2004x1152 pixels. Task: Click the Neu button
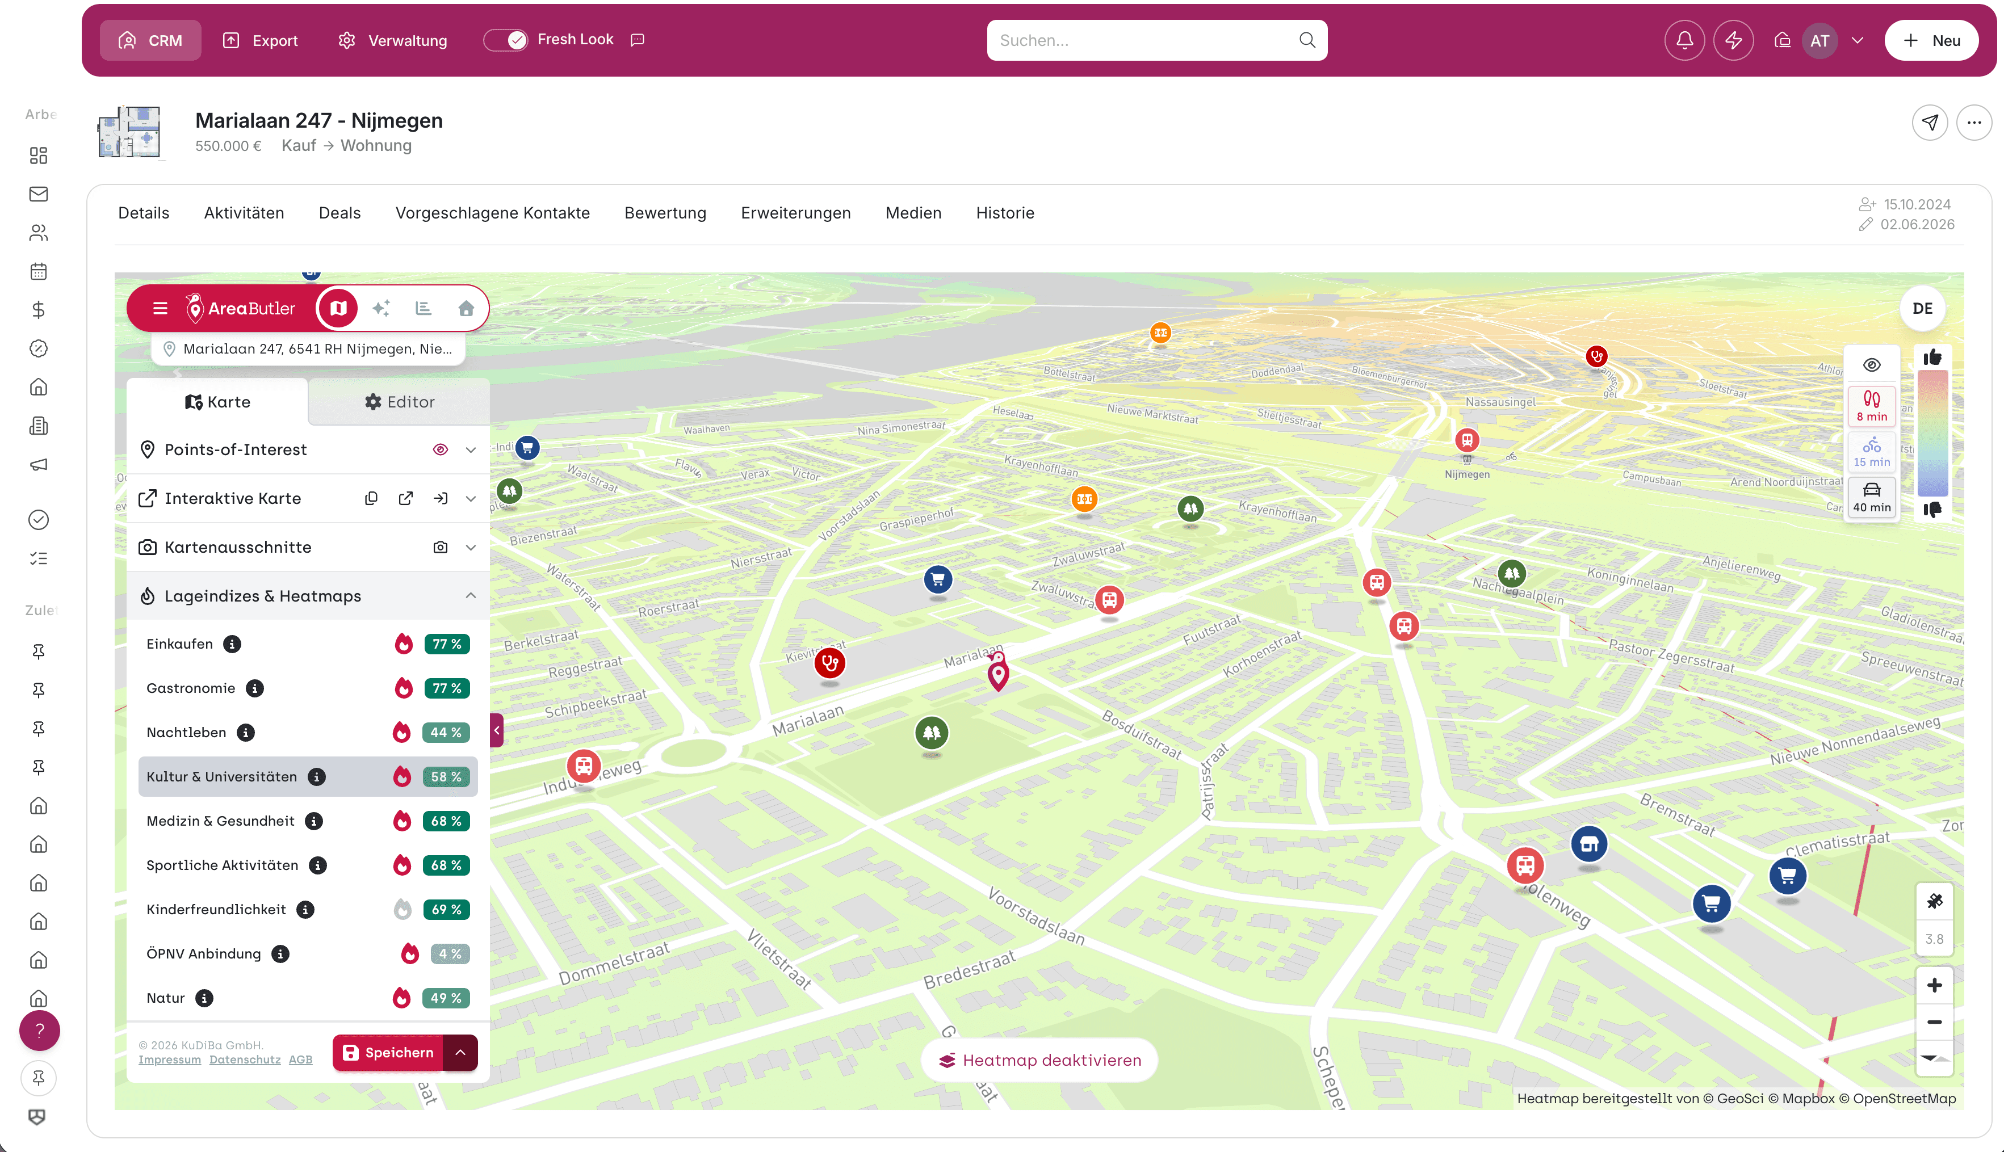pyautogui.click(x=1931, y=40)
